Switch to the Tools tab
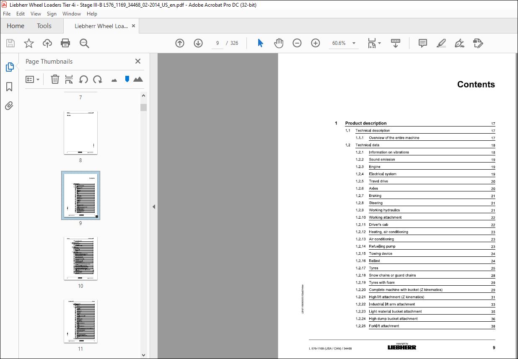 coord(44,26)
